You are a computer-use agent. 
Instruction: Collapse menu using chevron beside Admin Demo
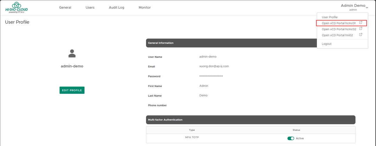tap(367, 7)
